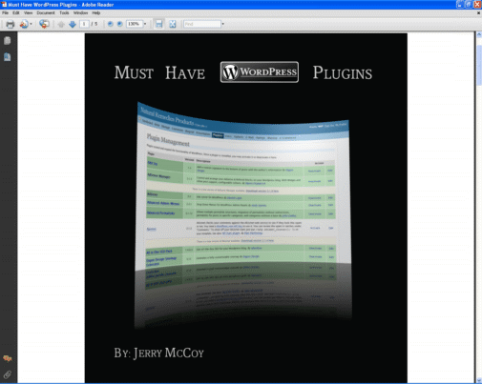Toggle the scrolling page display icon
Image resolution: width=482 pixels, height=384 pixels.
[158, 24]
